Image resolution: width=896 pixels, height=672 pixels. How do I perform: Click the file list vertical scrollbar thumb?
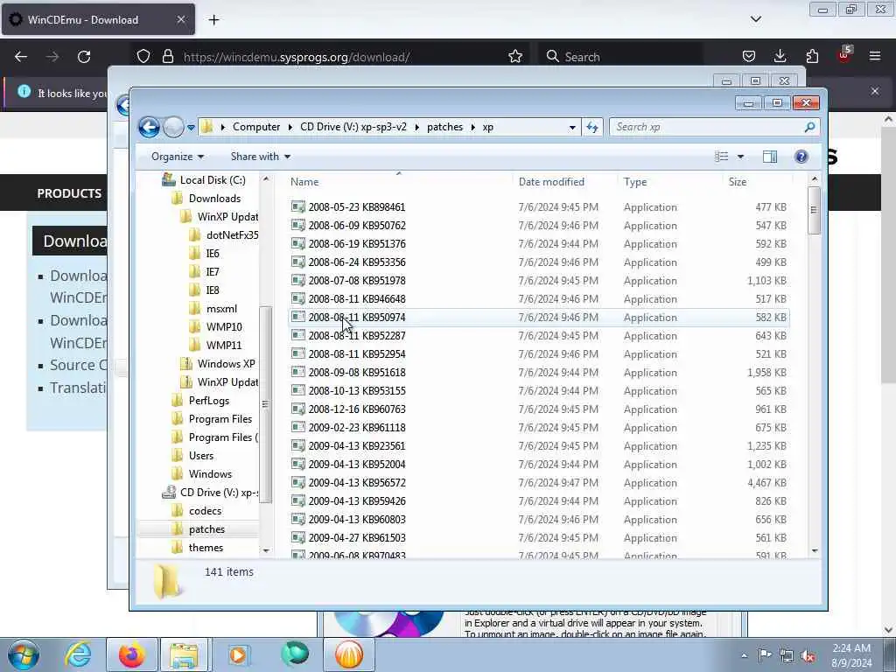click(x=814, y=210)
